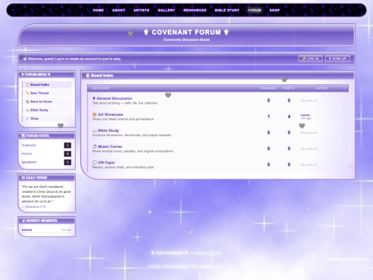Click the Threads column header
The height and width of the screenshot is (280, 373).
point(268,88)
